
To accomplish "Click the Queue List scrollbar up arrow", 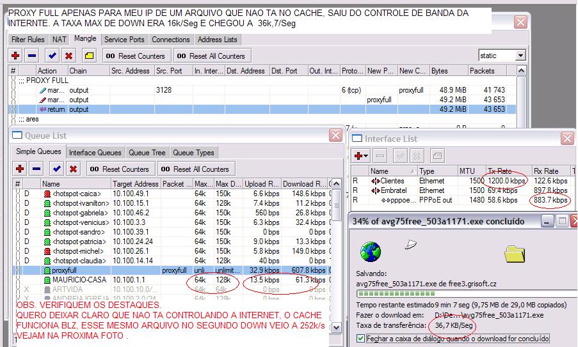I will click(x=337, y=183).
